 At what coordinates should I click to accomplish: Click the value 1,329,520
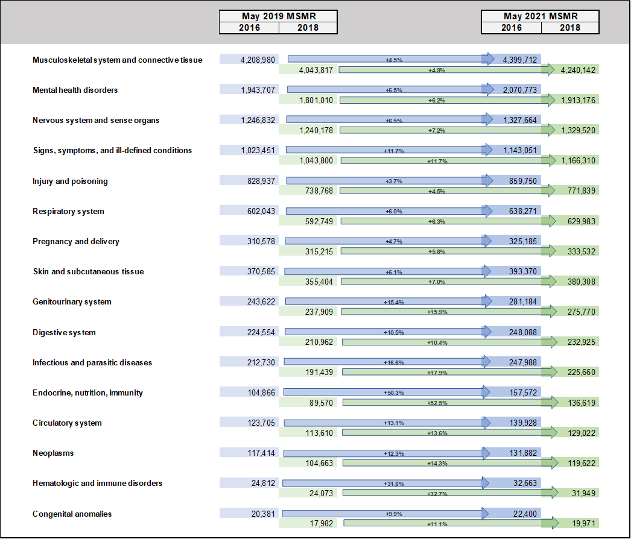point(579,130)
